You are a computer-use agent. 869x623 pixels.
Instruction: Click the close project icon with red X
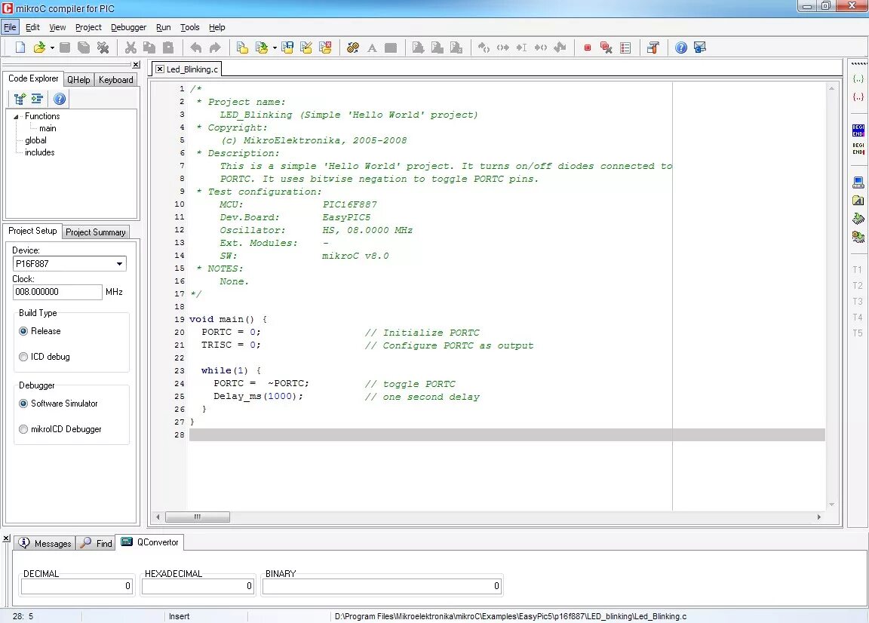click(325, 48)
